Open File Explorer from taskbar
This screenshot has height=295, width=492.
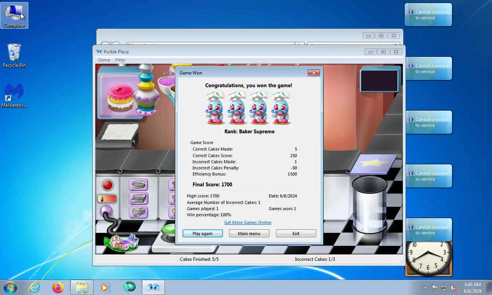pos(82,287)
